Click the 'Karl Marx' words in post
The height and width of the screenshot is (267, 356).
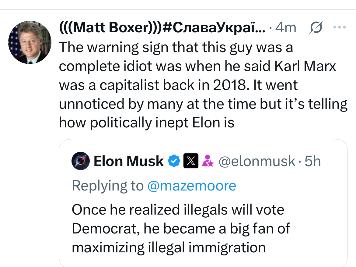pos(305,66)
